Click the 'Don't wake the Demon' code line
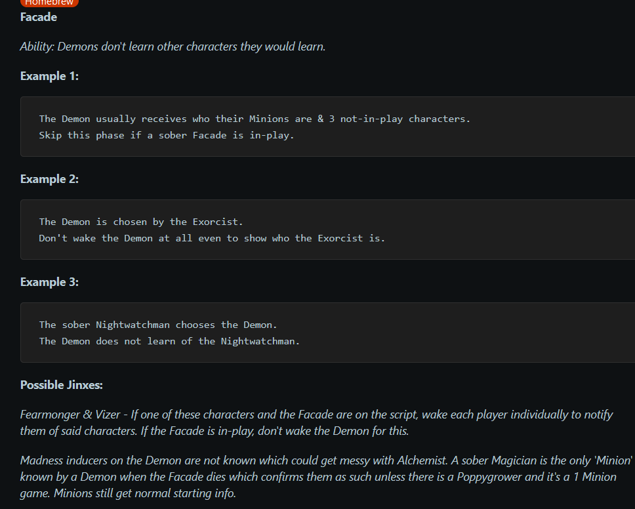 click(212, 238)
